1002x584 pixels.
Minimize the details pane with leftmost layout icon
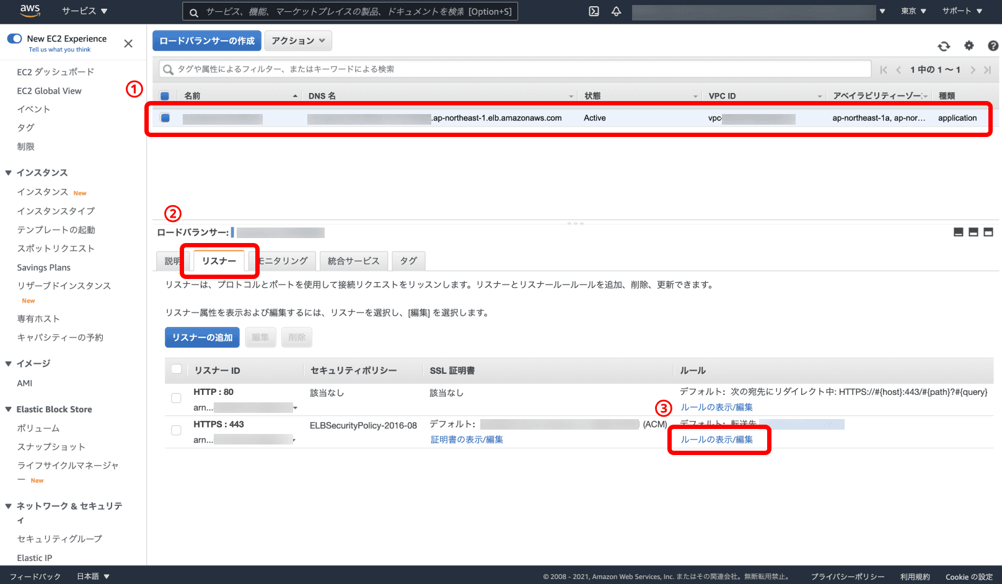[x=959, y=232]
